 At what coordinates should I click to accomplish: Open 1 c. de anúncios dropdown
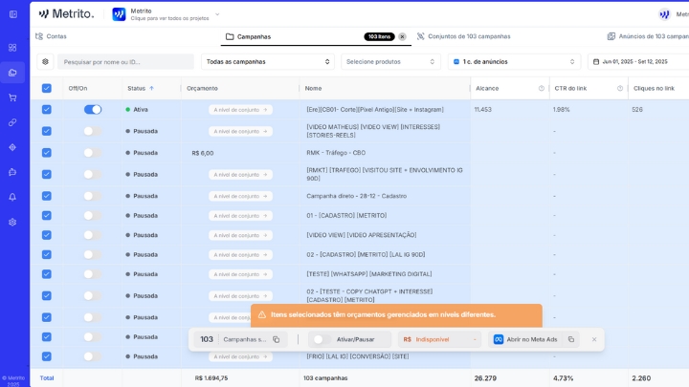[x=514, y=62]
